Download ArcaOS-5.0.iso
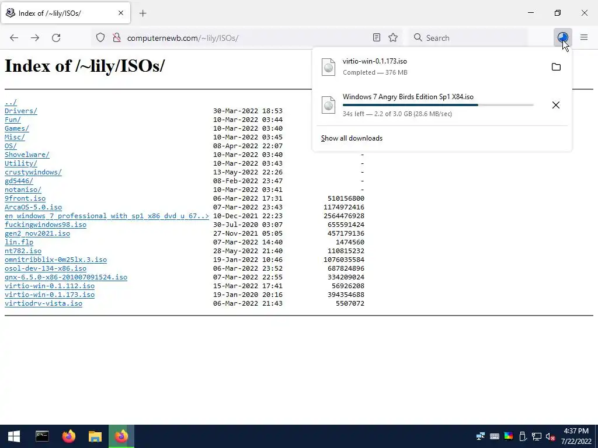This screenshot has height=448, width=598. [33, 207]
